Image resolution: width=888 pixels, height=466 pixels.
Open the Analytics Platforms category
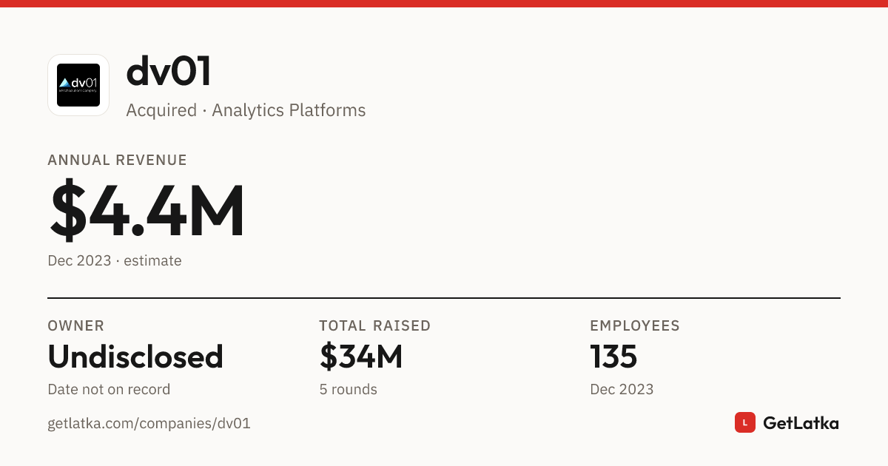(289, 111)
